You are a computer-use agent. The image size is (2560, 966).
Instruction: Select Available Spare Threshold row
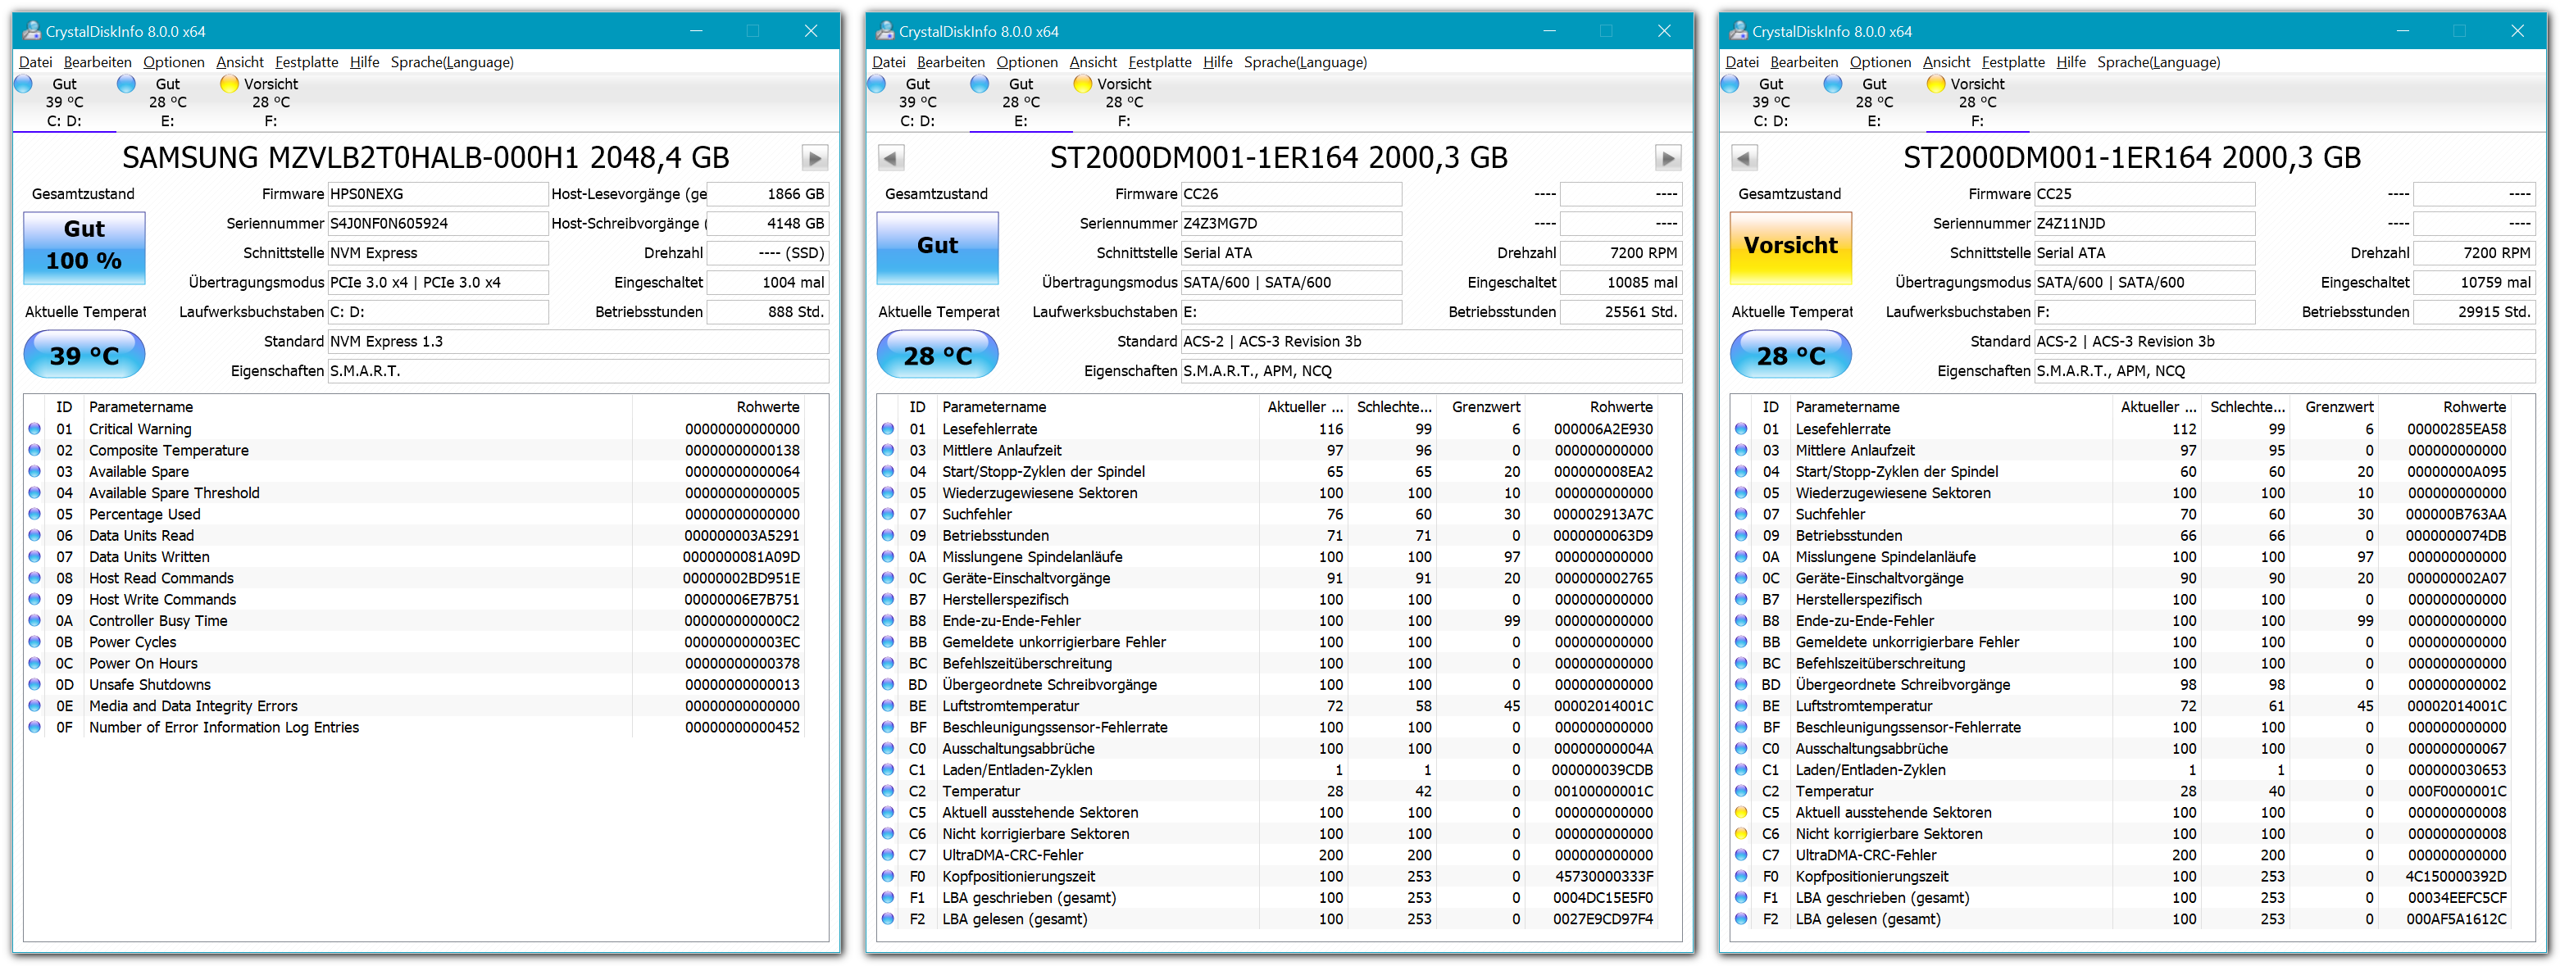click(x=416, y=493)
